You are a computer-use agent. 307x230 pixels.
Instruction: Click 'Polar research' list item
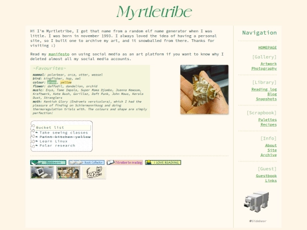tap(57, 145)
